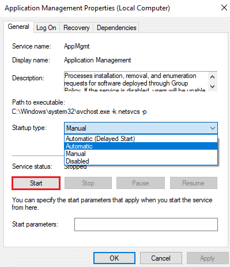Cancel the properties dialog
Screen dimensions: 230x267
click(x=161, y=258)
